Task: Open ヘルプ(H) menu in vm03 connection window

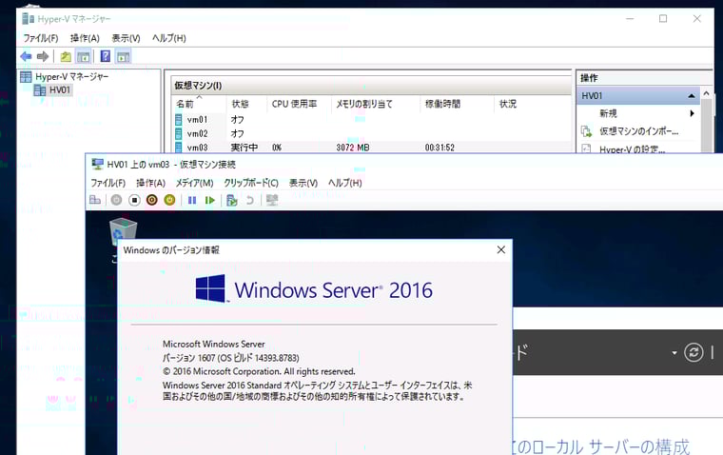Action: pos(345,183)
